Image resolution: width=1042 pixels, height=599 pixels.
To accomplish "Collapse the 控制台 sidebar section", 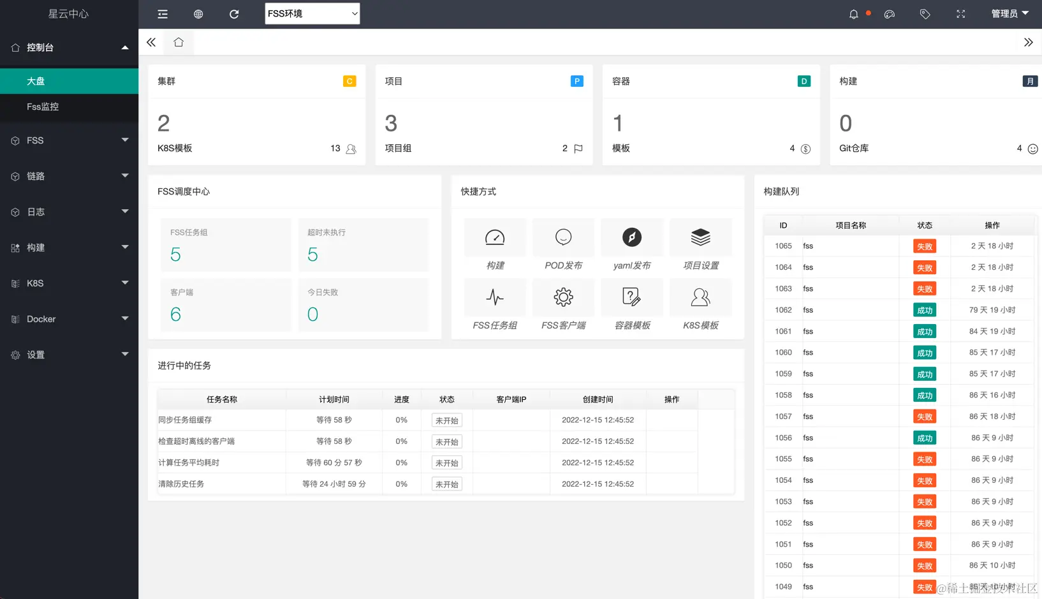I will [x=69, y=47].
